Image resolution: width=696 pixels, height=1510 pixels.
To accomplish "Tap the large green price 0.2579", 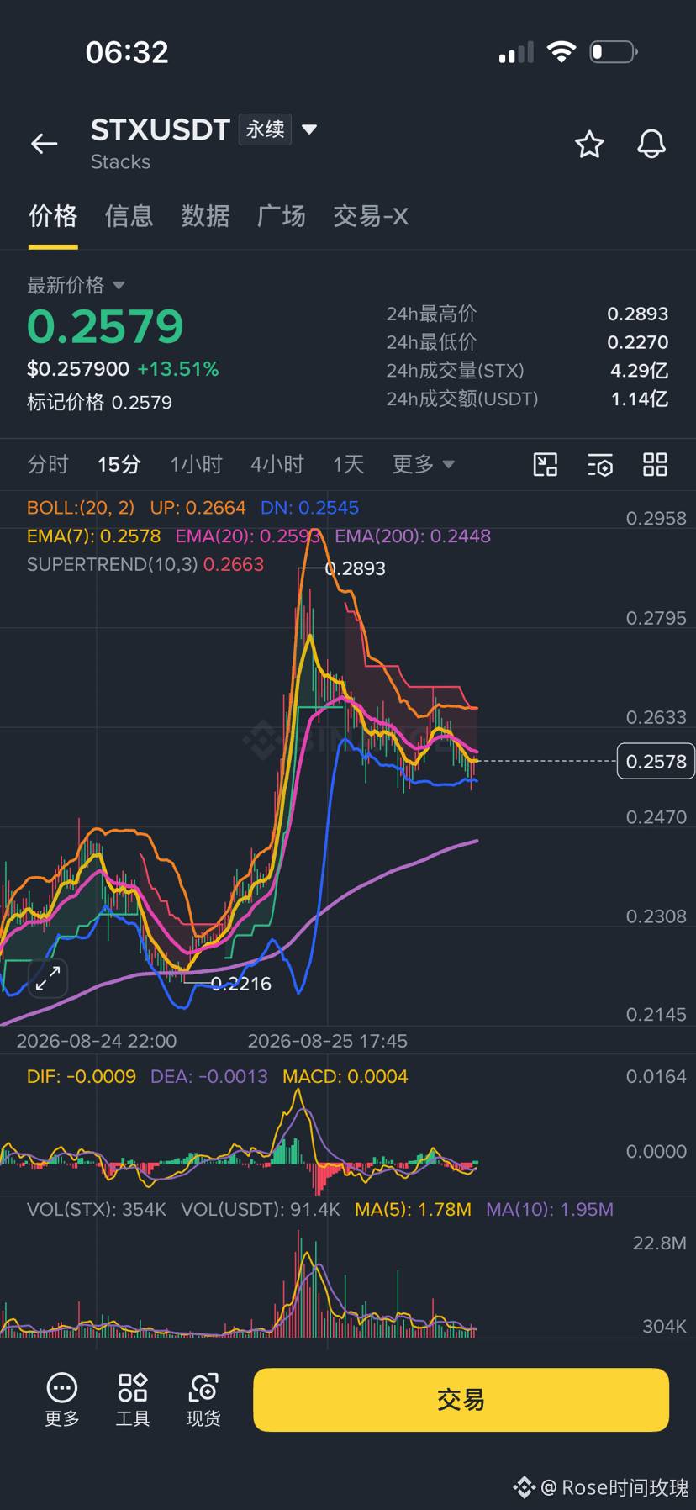I will [x=105, y=327].
